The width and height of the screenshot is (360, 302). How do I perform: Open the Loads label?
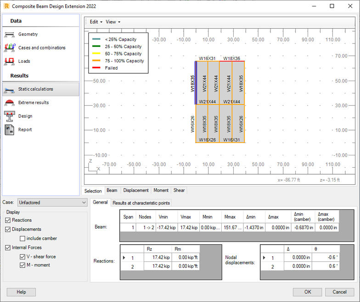click(x=24, y=61)
